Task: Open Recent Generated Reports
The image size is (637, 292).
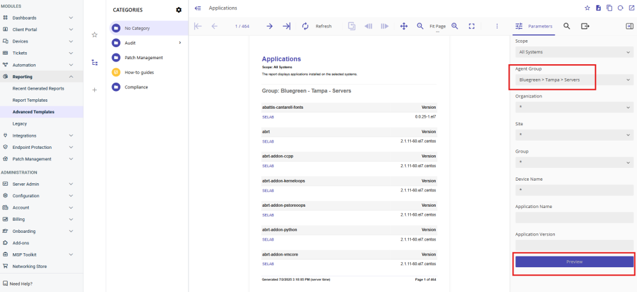Action: (38, 88)
